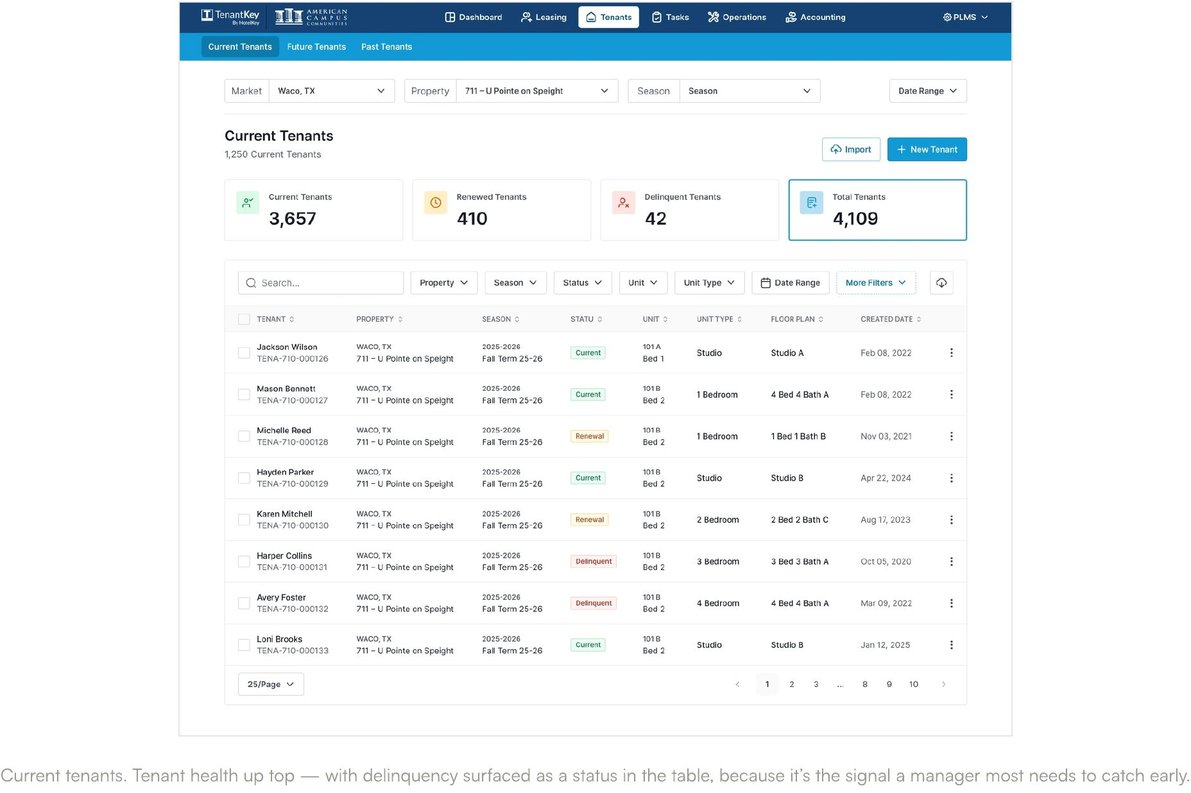Open row actions for Loni Brooks
1191x793 pixels.
point(951,645)
